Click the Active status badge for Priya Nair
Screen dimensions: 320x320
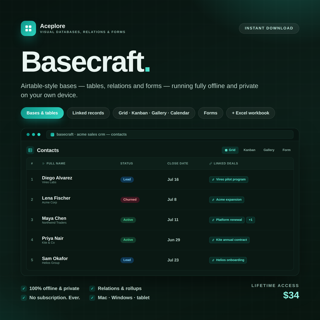(x=128, y=240)
